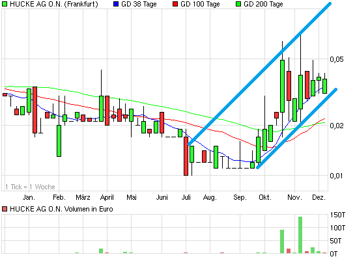
Task: Click the blue GD 38 Tage legend swatch
Action: coord(116,4)
